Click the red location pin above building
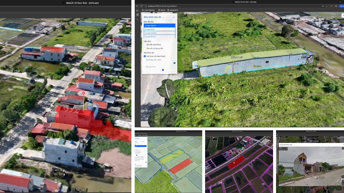 click(x=84, y=93)
